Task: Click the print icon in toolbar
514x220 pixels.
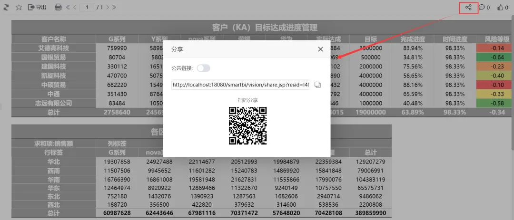Action: [x=58, y=7]
